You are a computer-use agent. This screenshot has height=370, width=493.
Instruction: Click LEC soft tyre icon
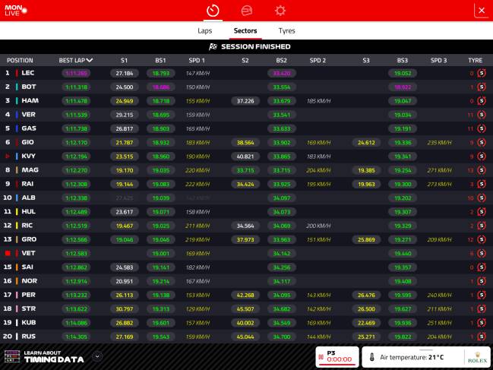click(x=482, y=73)
